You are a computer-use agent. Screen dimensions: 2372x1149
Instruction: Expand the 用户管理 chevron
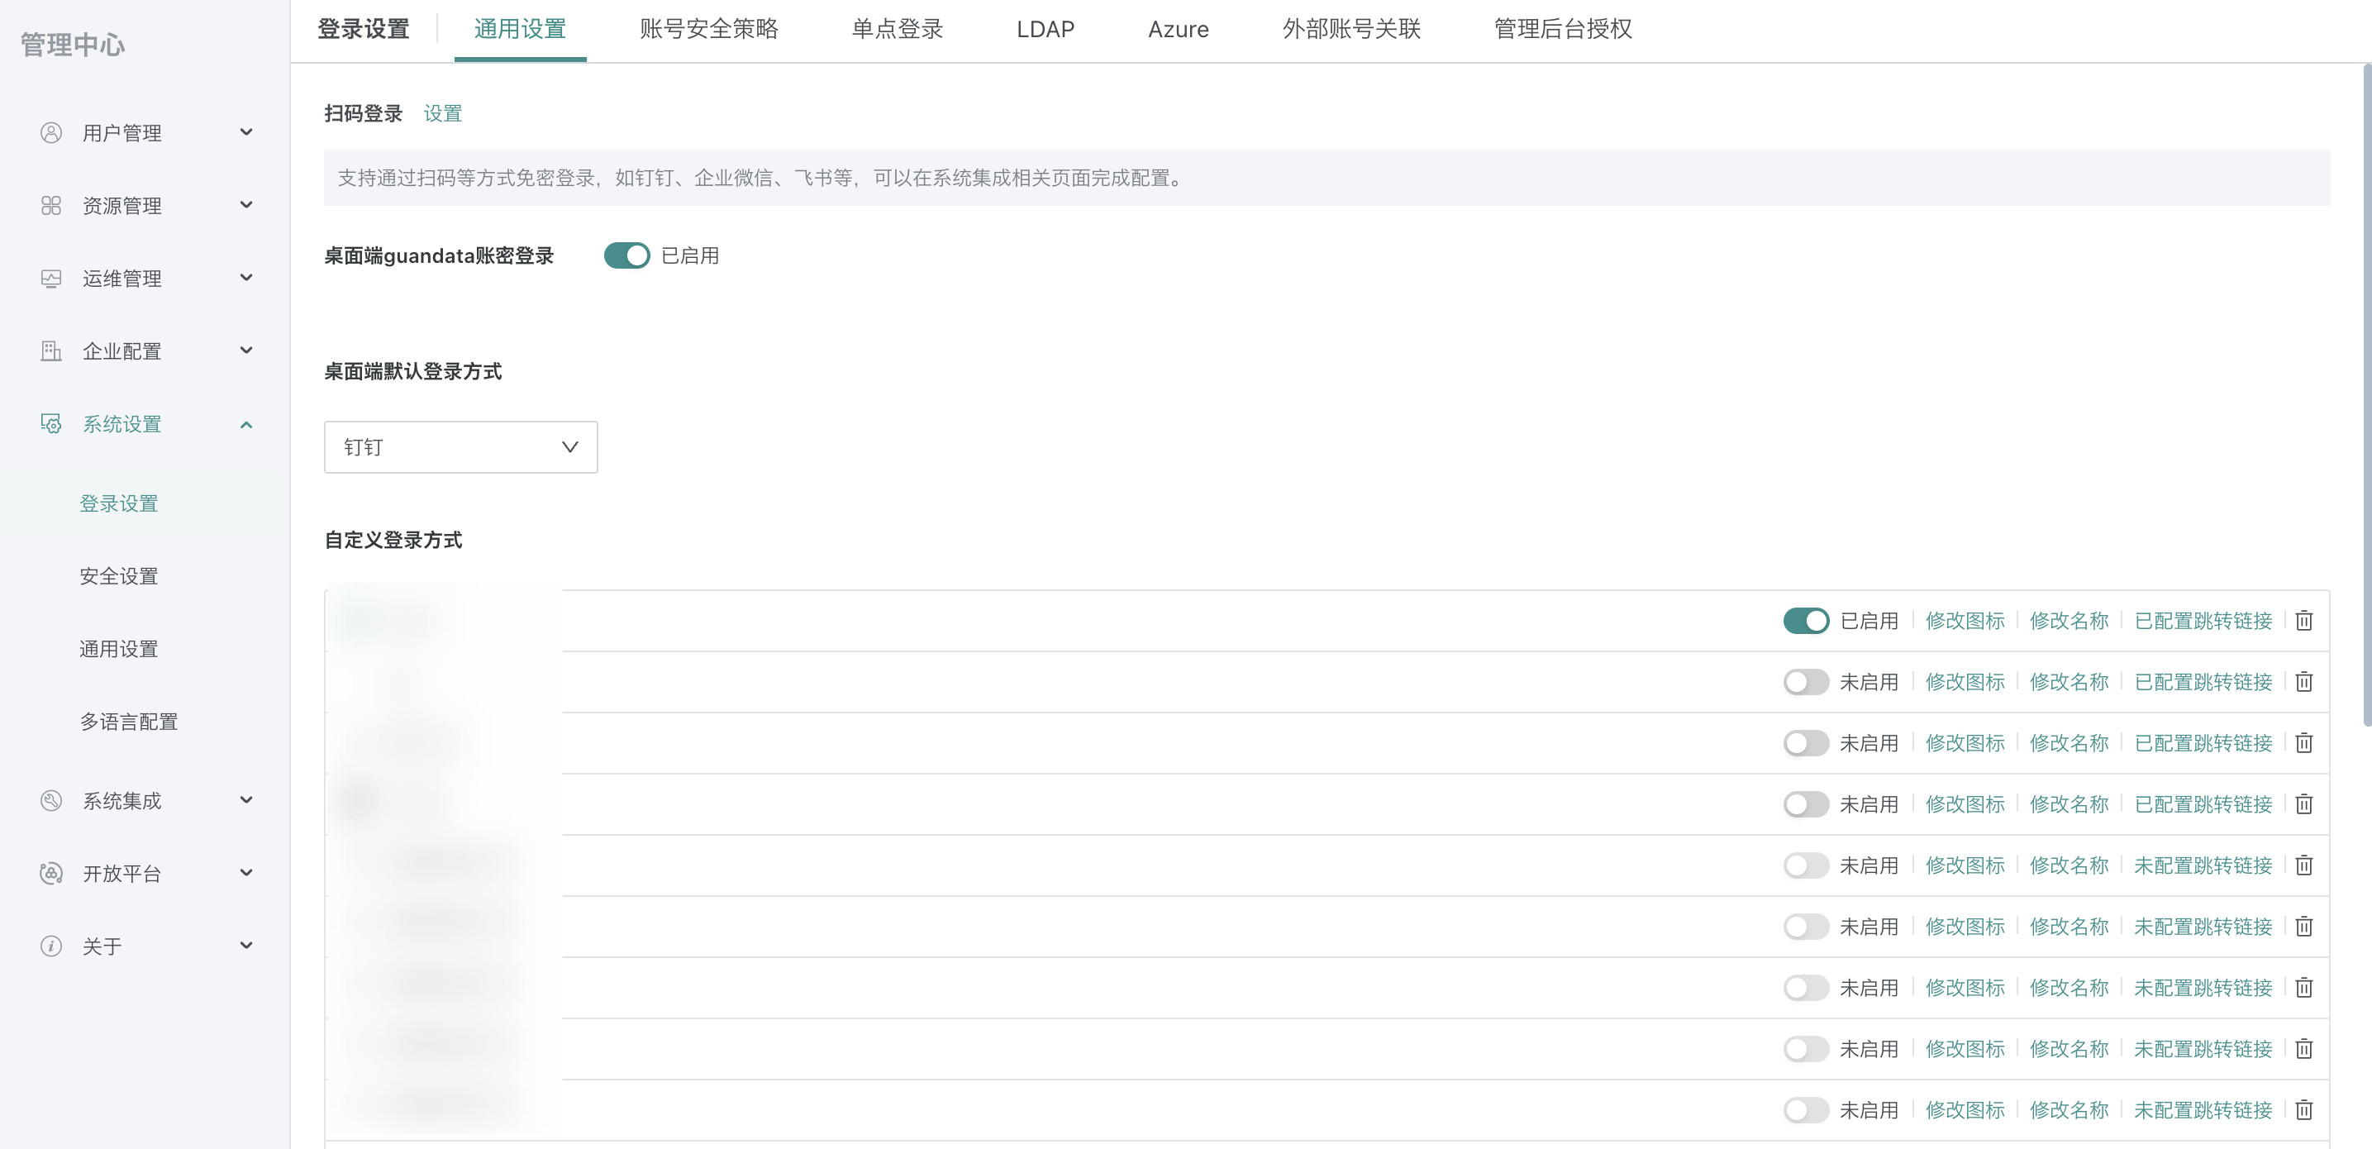245,132
